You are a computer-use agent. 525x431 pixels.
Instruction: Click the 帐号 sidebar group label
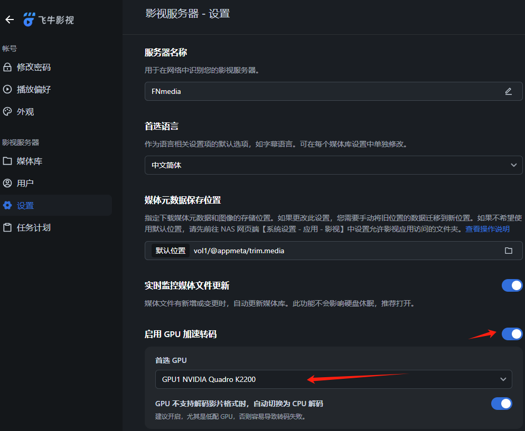10,49
